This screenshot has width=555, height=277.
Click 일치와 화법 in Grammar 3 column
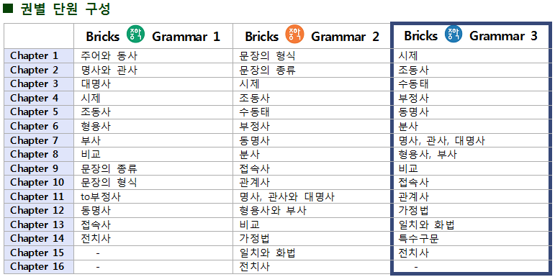point(427,224)
